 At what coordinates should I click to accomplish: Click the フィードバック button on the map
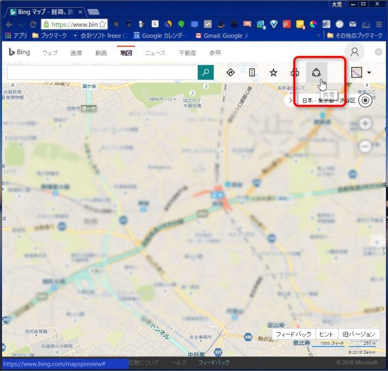294,334
